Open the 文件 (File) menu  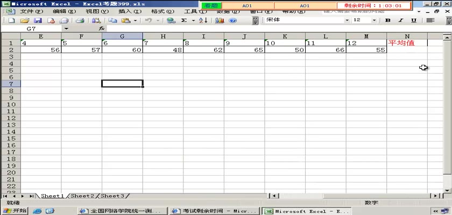[x=31, y=11]
